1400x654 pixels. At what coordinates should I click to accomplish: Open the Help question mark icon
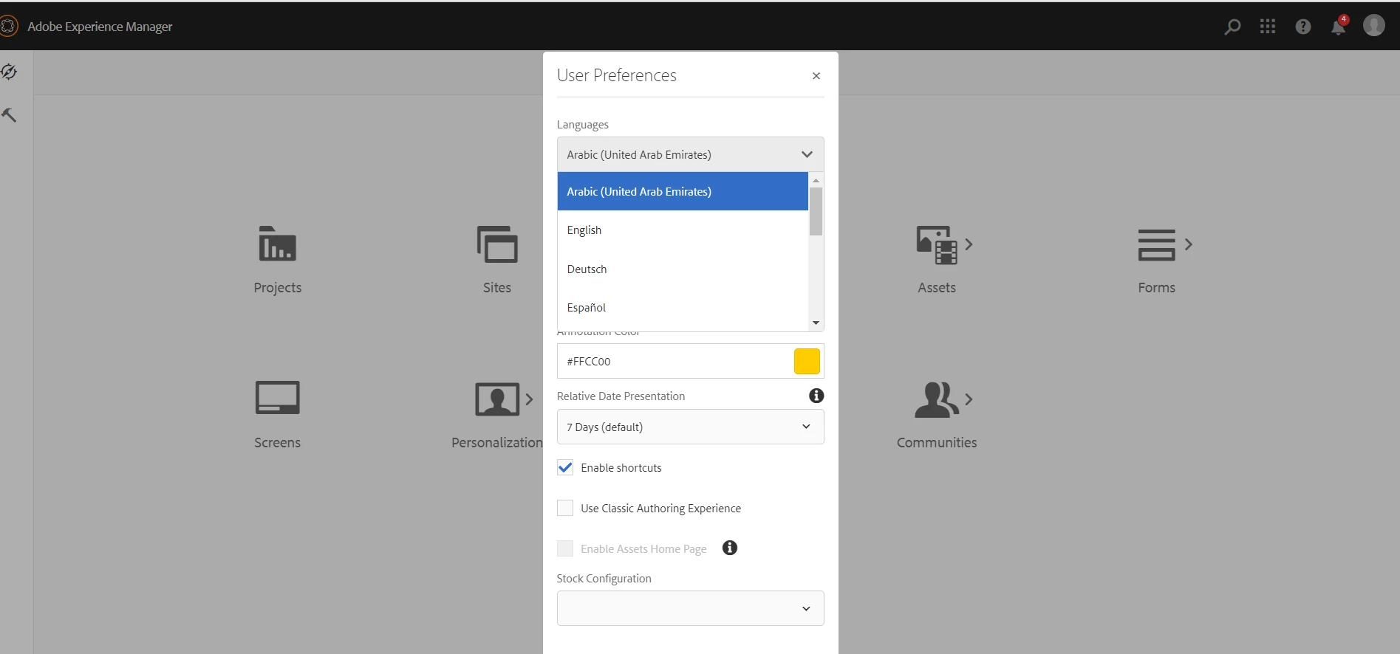click(1303, 27)
